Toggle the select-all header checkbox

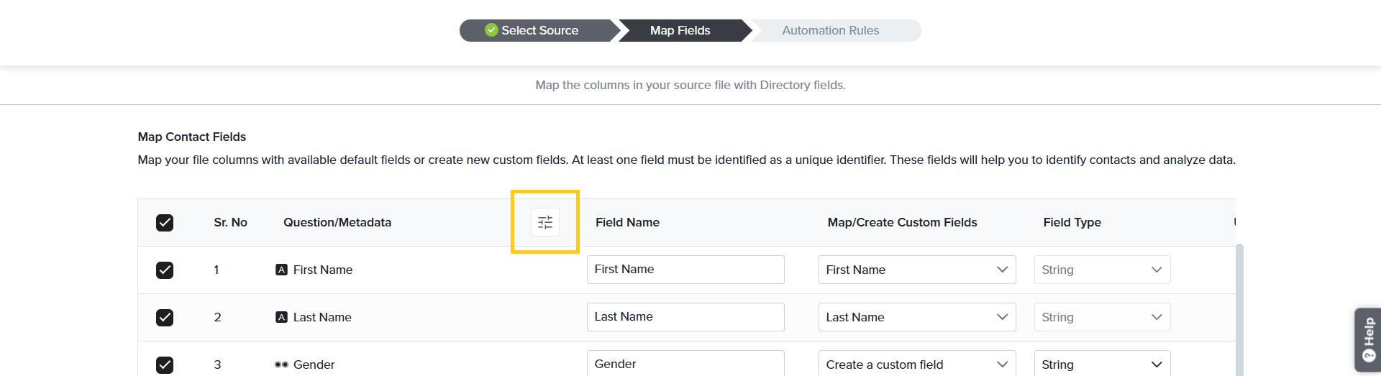click(x=165, y=223)
